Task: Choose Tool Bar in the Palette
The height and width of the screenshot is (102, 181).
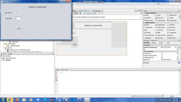Action: click(x=170, y=18)
